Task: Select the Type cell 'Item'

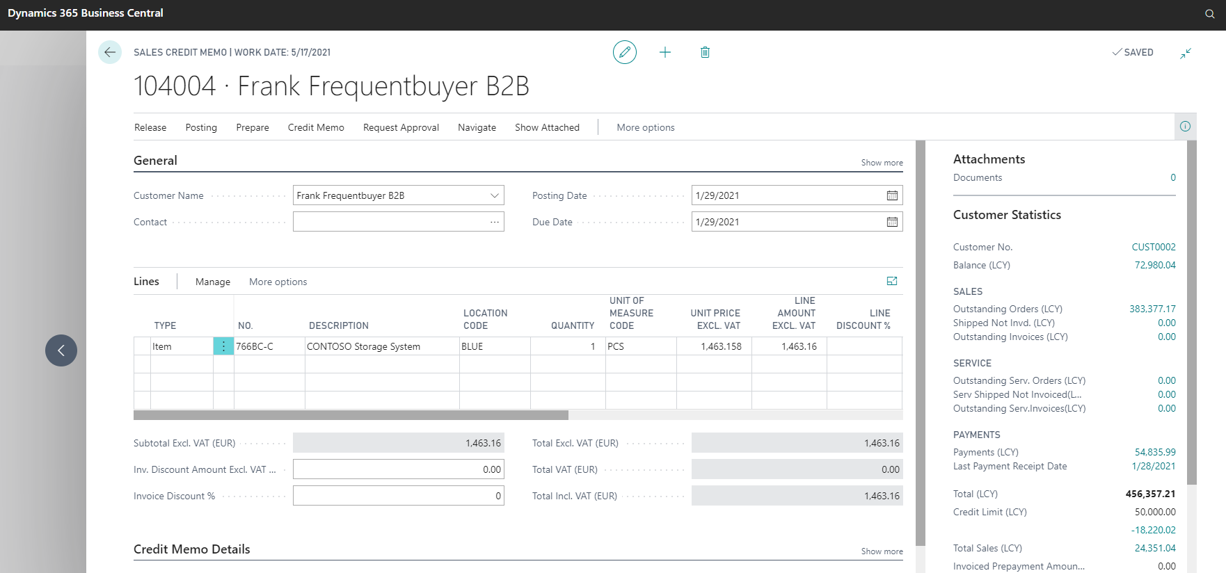Action: (182, 346)
